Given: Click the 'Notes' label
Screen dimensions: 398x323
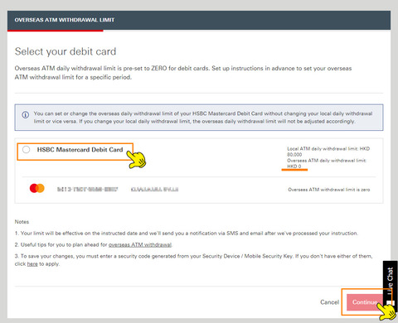Looking at the screenshot, I should 22,222.
